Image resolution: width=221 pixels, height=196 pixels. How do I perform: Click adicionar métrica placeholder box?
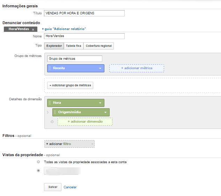point(137,68)
